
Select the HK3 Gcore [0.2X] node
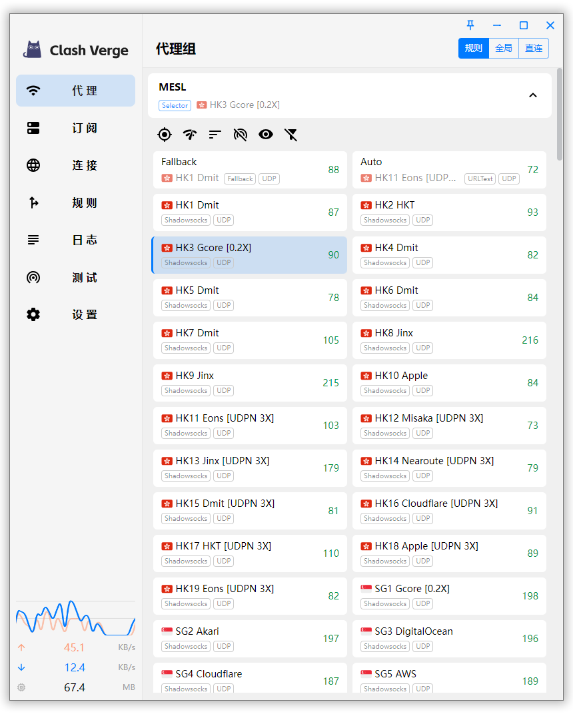[x=250, y=255]
